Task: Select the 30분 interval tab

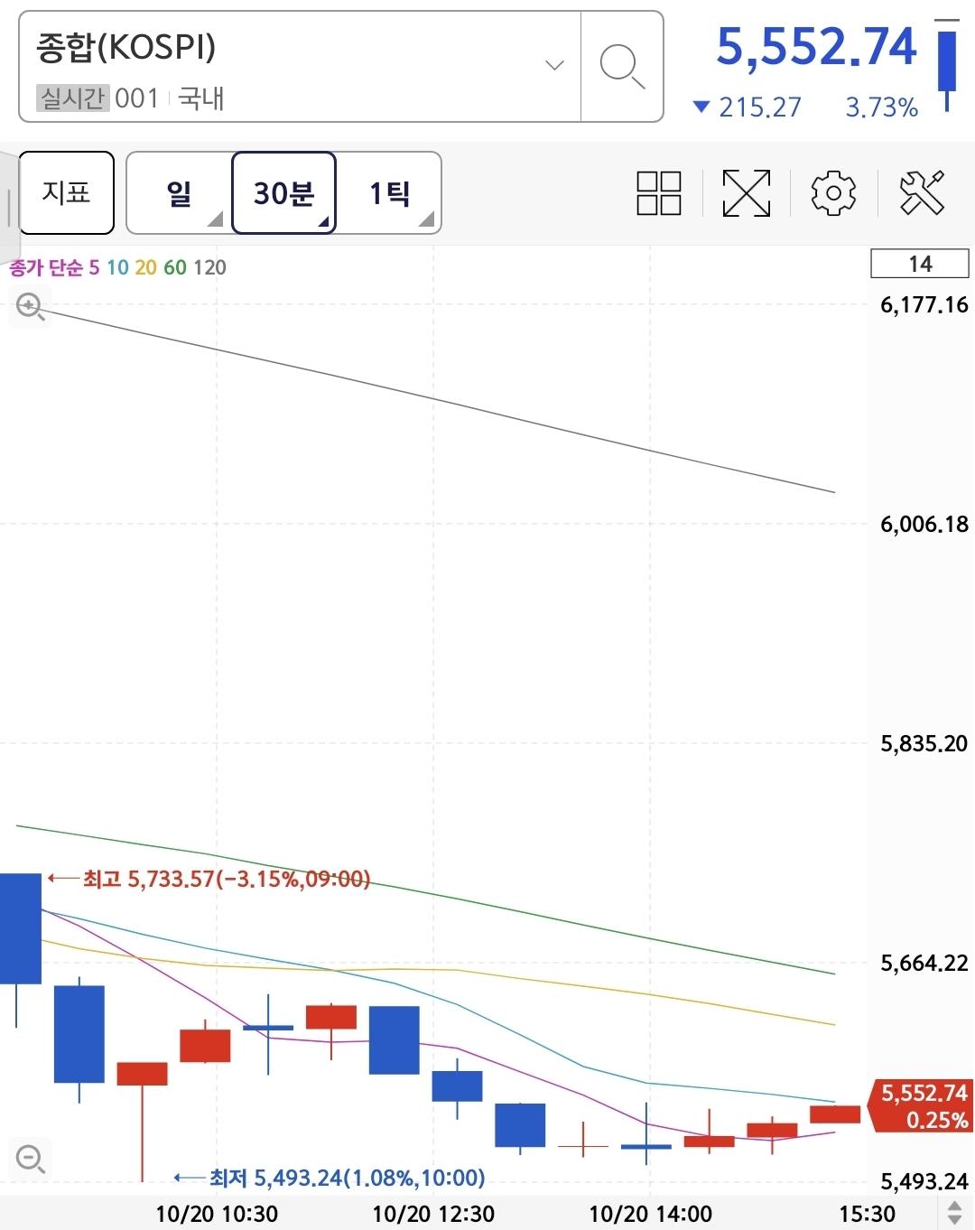Action: [283, 193]
